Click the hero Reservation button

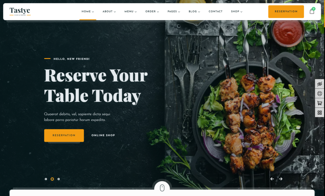(x=64, y=135)
